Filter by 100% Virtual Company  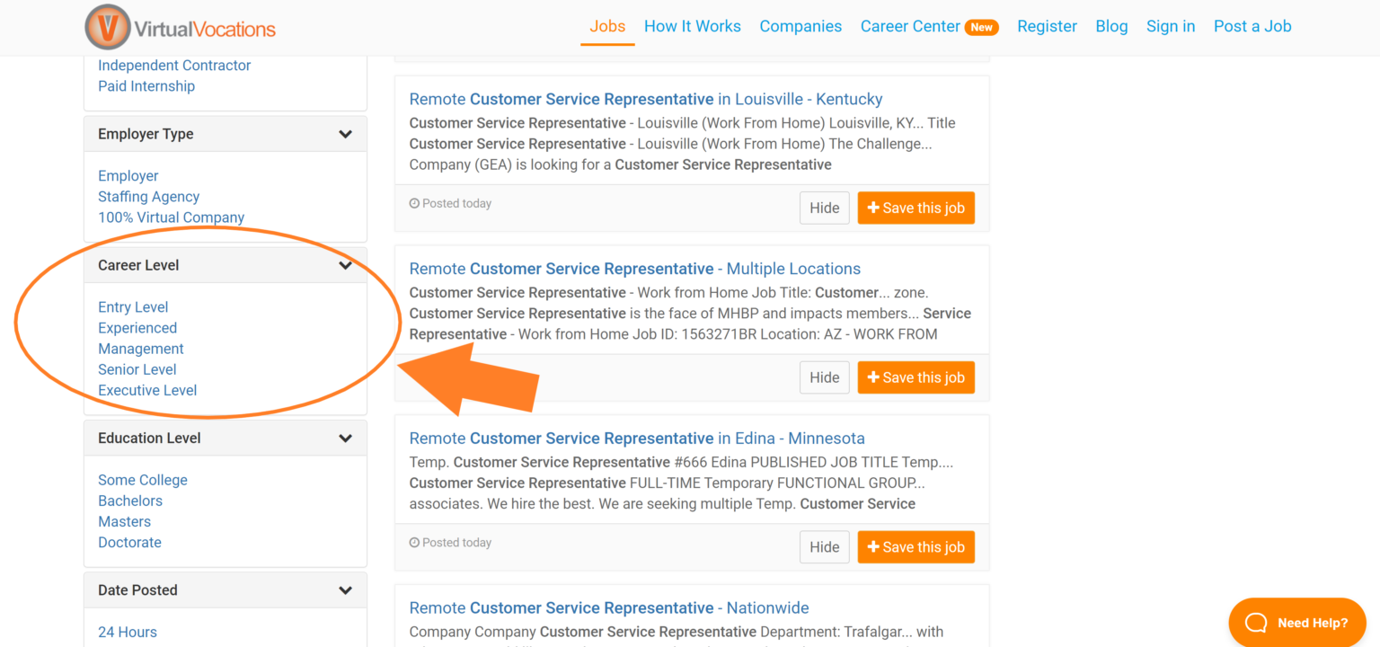coord(171,217)
